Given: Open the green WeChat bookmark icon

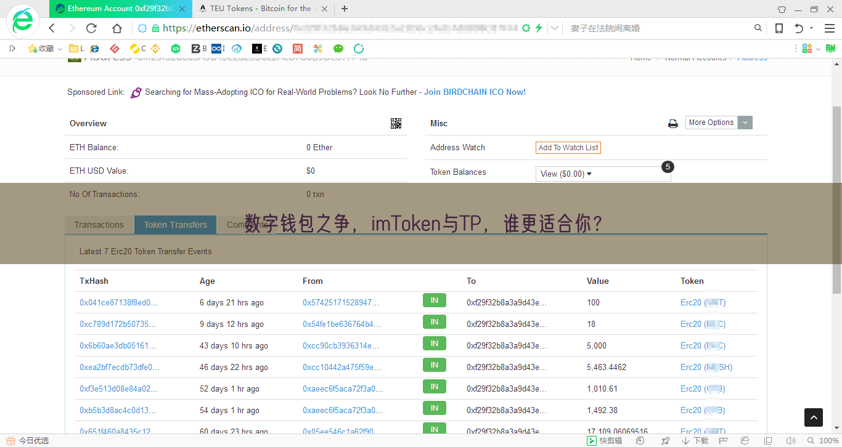Looking at the screenshot, I should [x=338, y=49].
